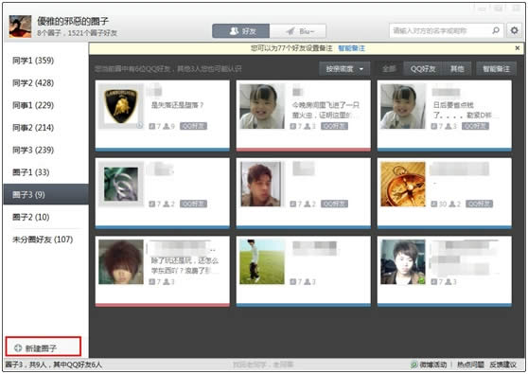Click shared-circles icon on '今晚房间里' card

293,126
